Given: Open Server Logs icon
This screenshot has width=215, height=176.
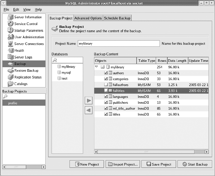Looking at the screenshot, I should (10, 57).
